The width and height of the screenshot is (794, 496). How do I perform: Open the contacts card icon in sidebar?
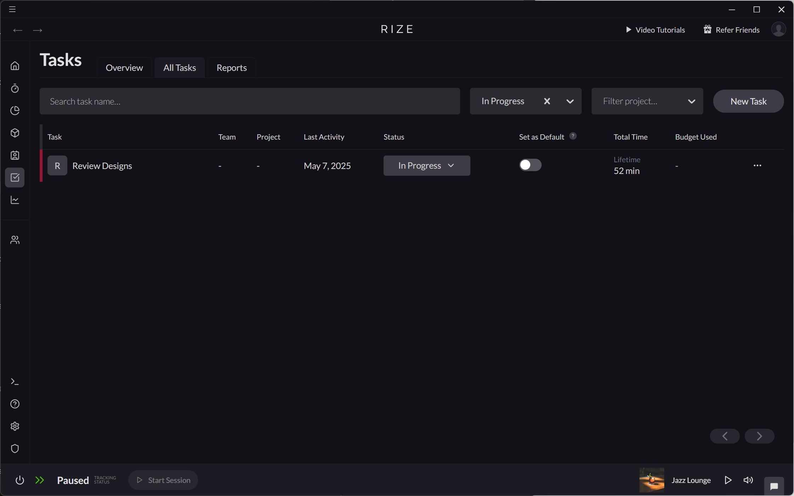(x=15, y=155)
